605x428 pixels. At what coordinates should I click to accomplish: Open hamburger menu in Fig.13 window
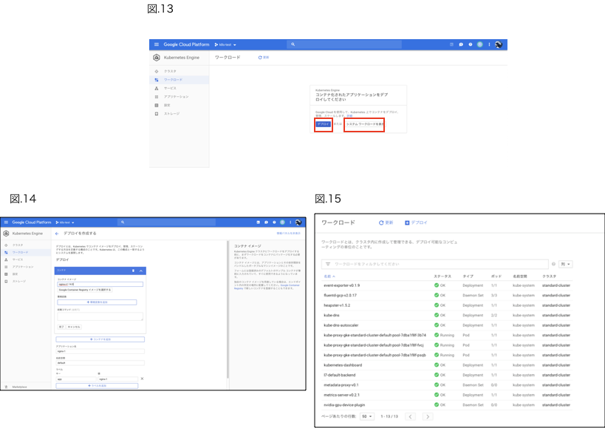157,44
